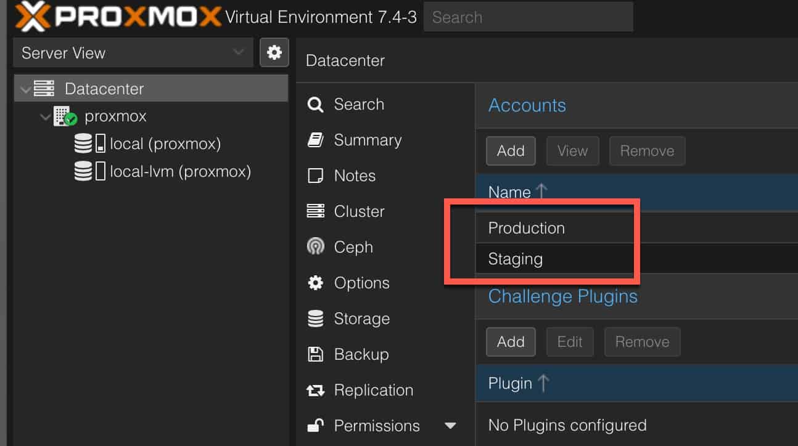Click the note icon next to Notes

315,176
